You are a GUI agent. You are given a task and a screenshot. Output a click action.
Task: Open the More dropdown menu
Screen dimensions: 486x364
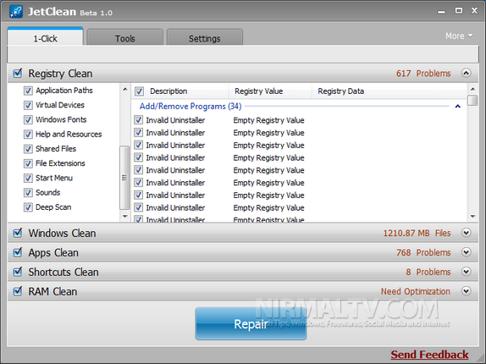tap(459, 36)
